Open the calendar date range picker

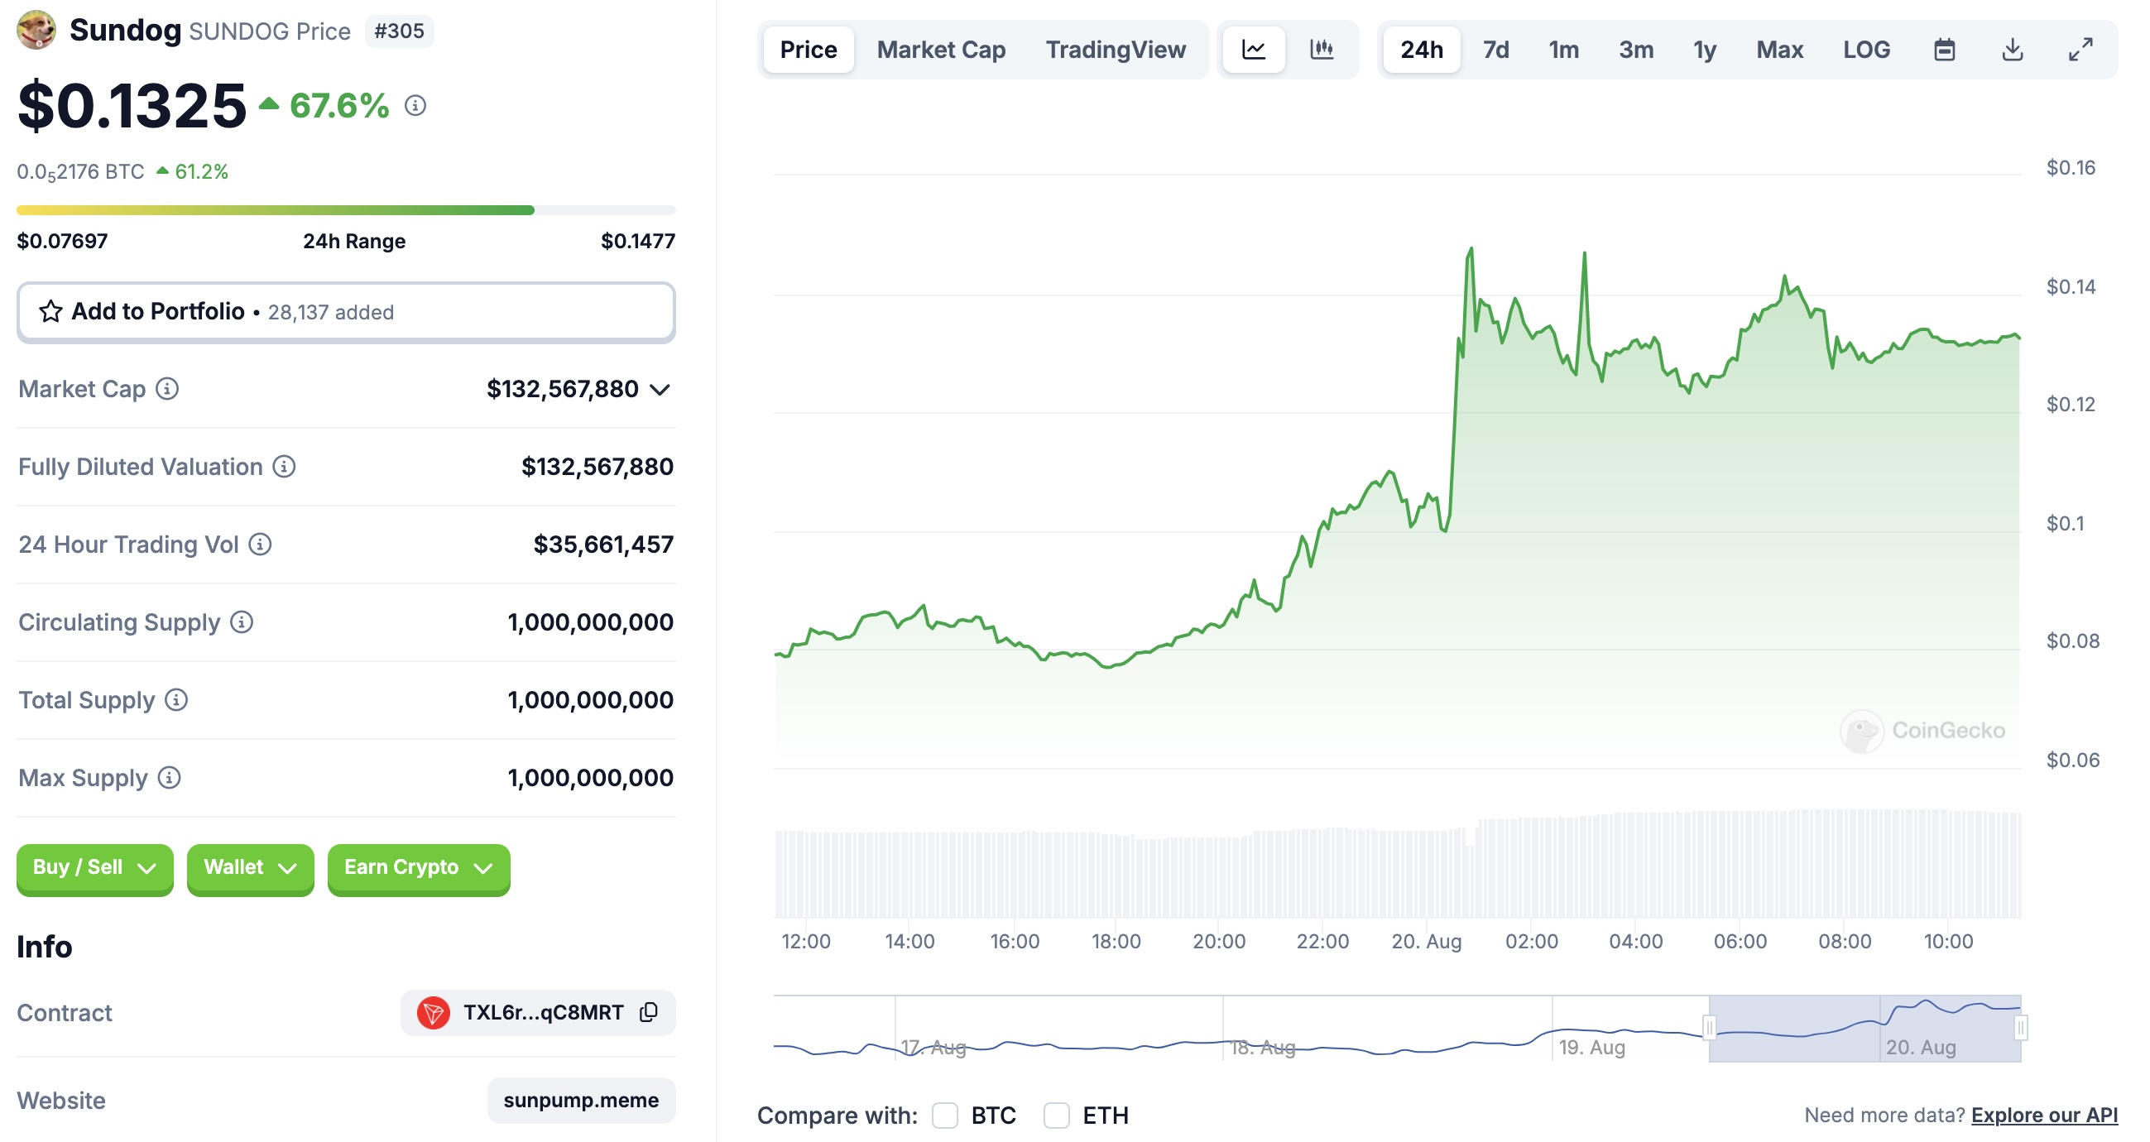1945,50
